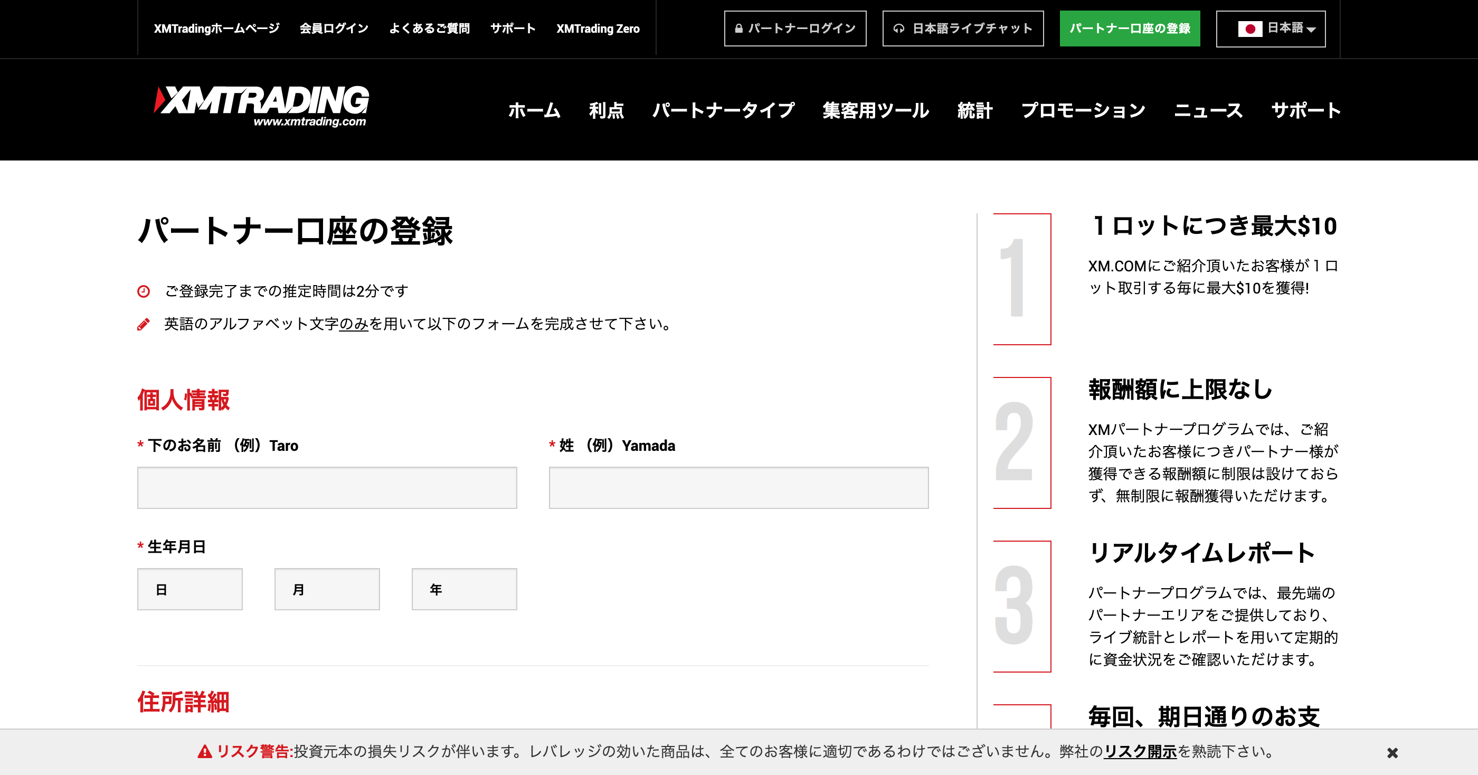Open 集客用ツール menu
The image size is (1478, 775).
tap(876, 110)
